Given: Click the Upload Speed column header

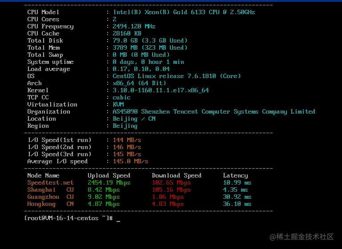Looking at the screenshot, I should (x=109, y=175).
